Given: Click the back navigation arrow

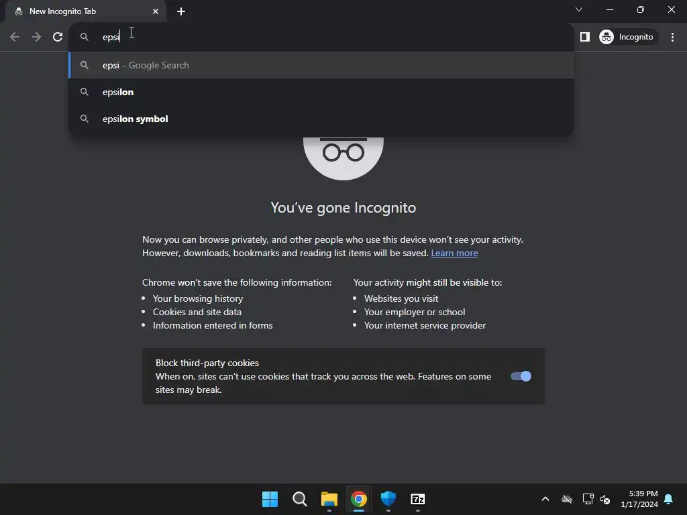Looking at the screenshot, I should 15,37.
